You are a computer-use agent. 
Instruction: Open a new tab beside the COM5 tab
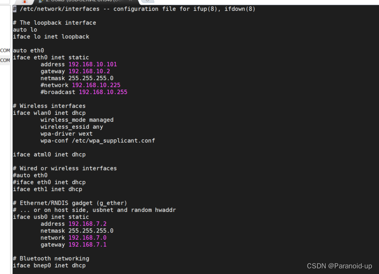click(148, 1)
